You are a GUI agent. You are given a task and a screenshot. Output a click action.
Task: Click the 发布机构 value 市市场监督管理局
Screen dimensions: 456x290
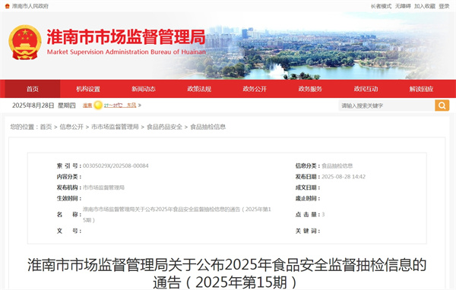(103, 188)
